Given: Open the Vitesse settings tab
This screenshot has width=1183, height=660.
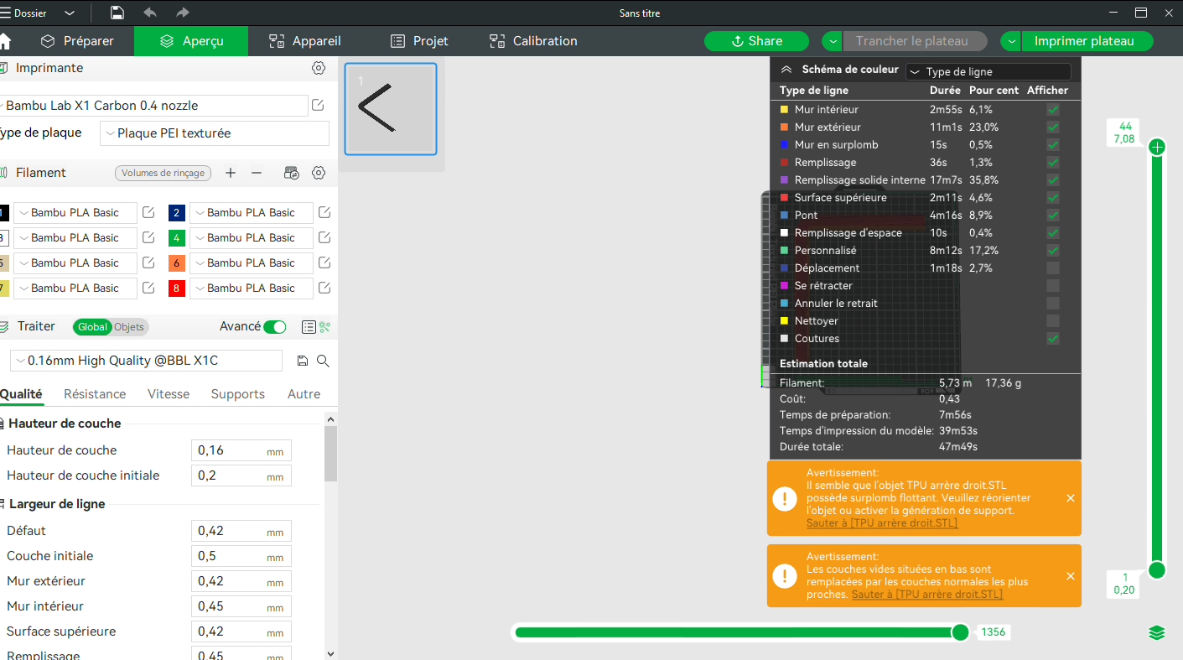Looking at the screenshot, I should coord(169,394).
